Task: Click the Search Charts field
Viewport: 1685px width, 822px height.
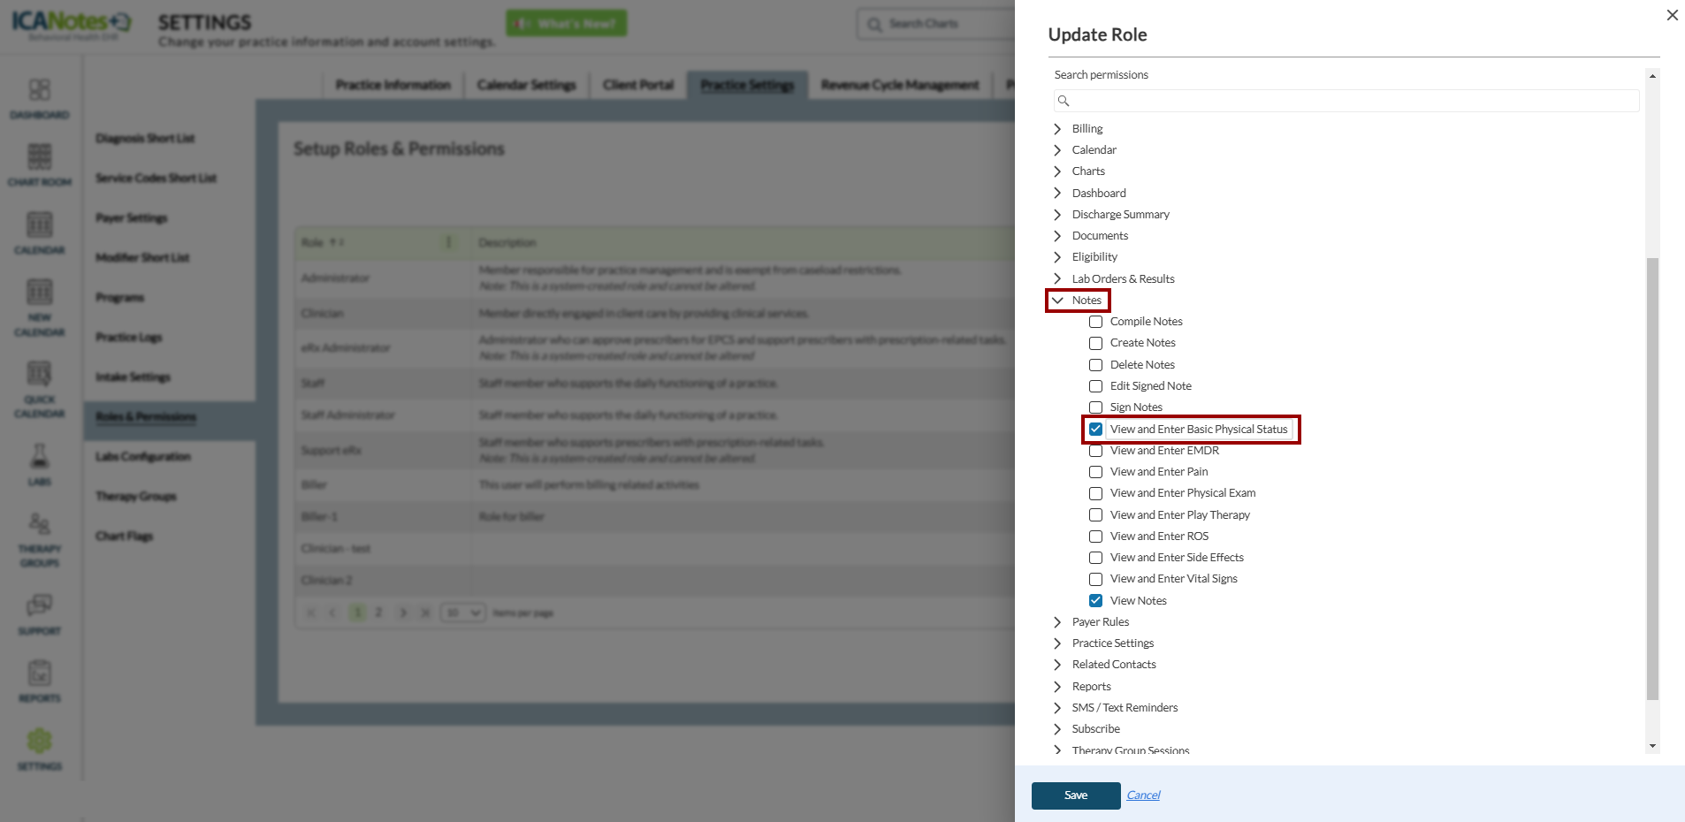Action: point(936,24)
